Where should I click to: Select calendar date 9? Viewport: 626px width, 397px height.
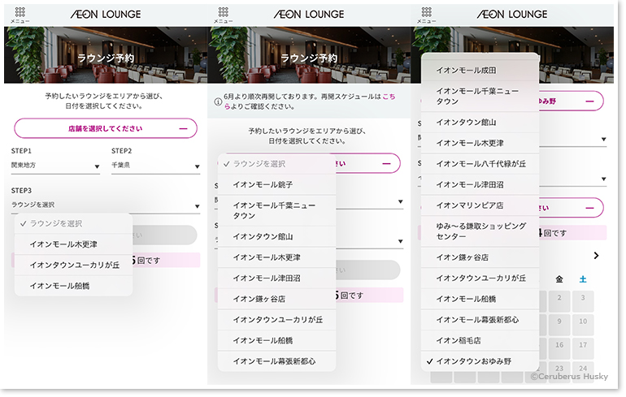point(559,325)
